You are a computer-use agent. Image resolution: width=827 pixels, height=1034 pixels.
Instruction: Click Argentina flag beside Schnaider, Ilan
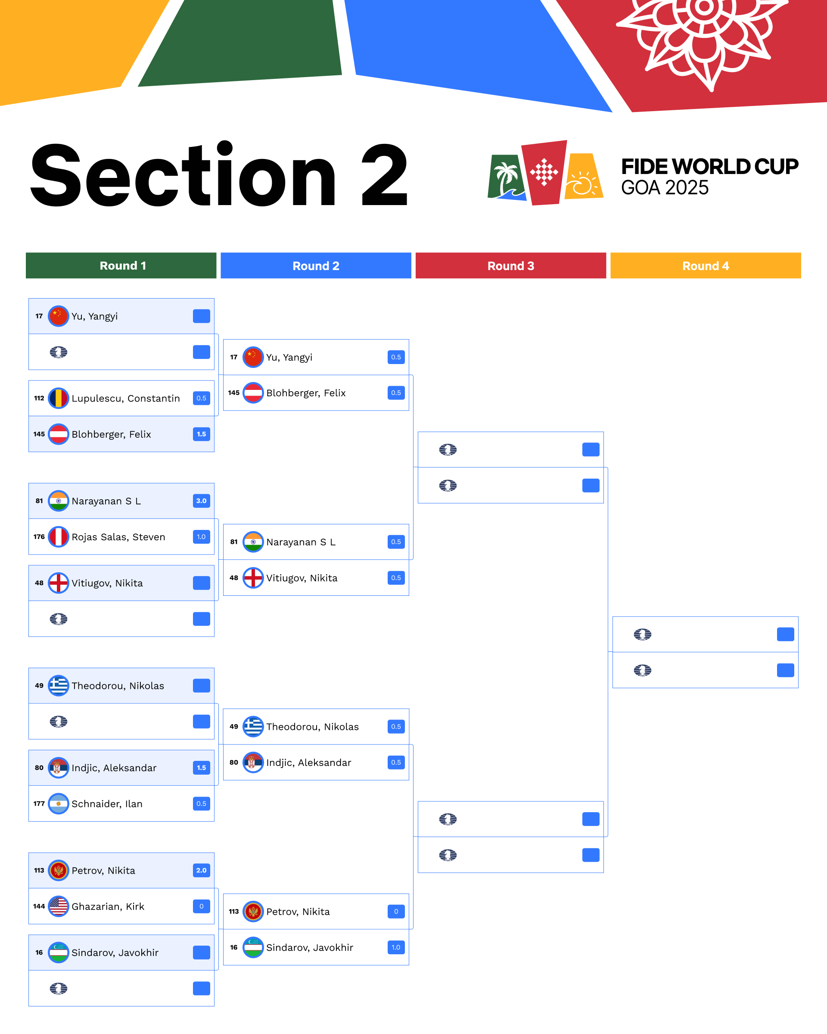tap(59, 804)
